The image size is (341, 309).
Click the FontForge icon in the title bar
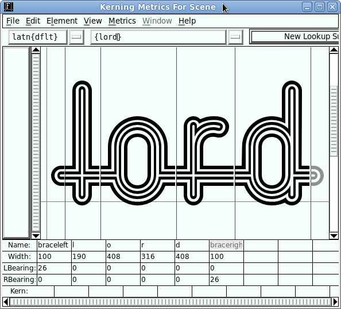[9, 7]
